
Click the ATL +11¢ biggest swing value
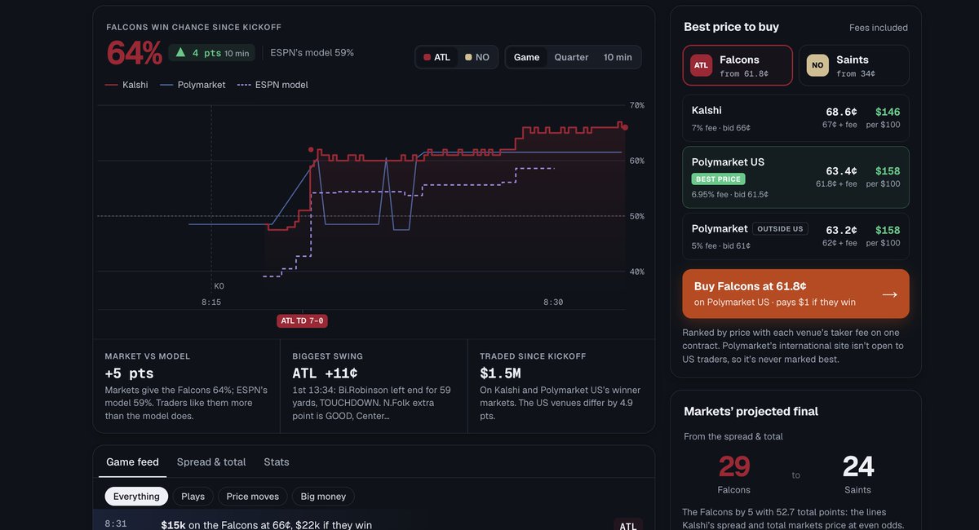pos(325,373)
